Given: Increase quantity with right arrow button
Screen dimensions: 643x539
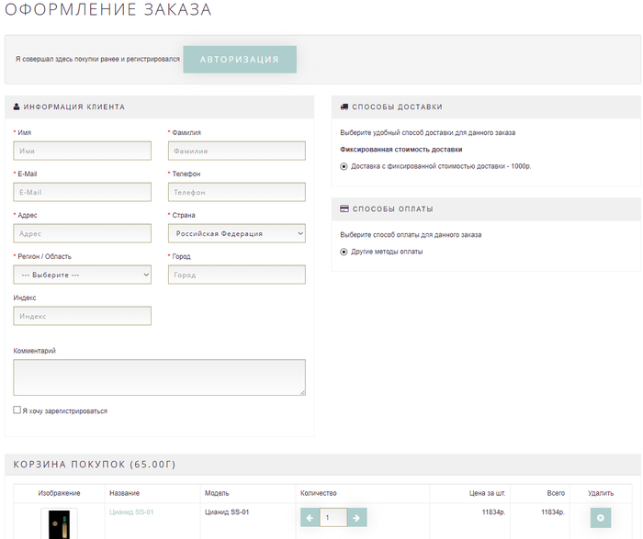Looking at the screenshot, I should 356,518.
